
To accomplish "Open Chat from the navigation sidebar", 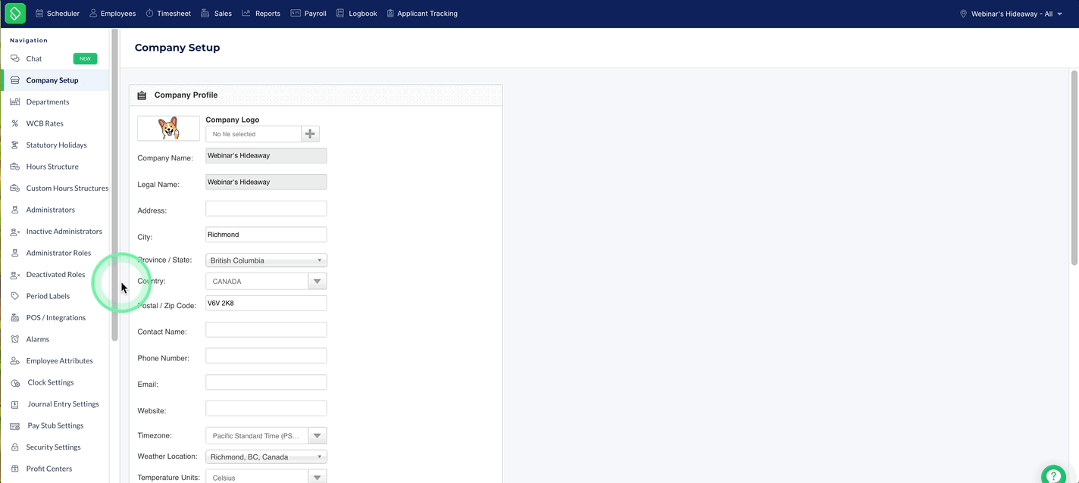I will click(x=34, y=58).
